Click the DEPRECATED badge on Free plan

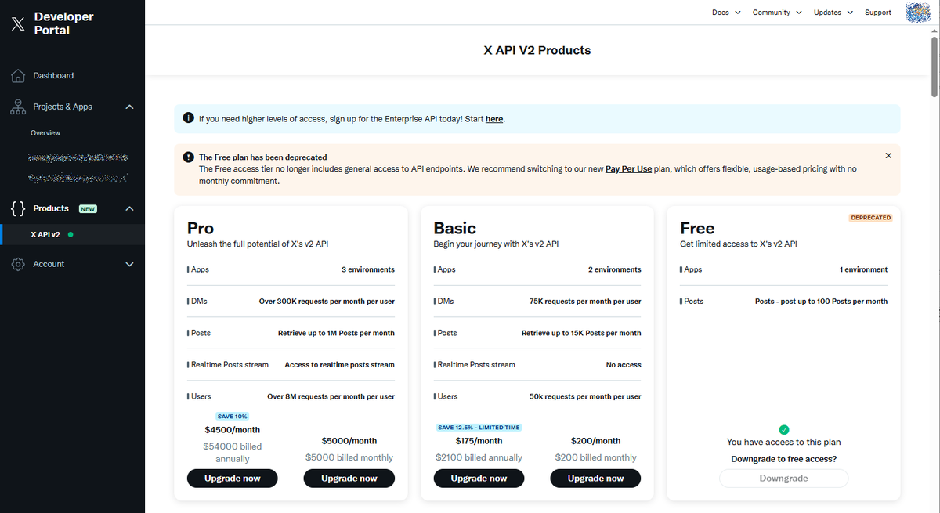pyautogui.click(x=871, y=218)
